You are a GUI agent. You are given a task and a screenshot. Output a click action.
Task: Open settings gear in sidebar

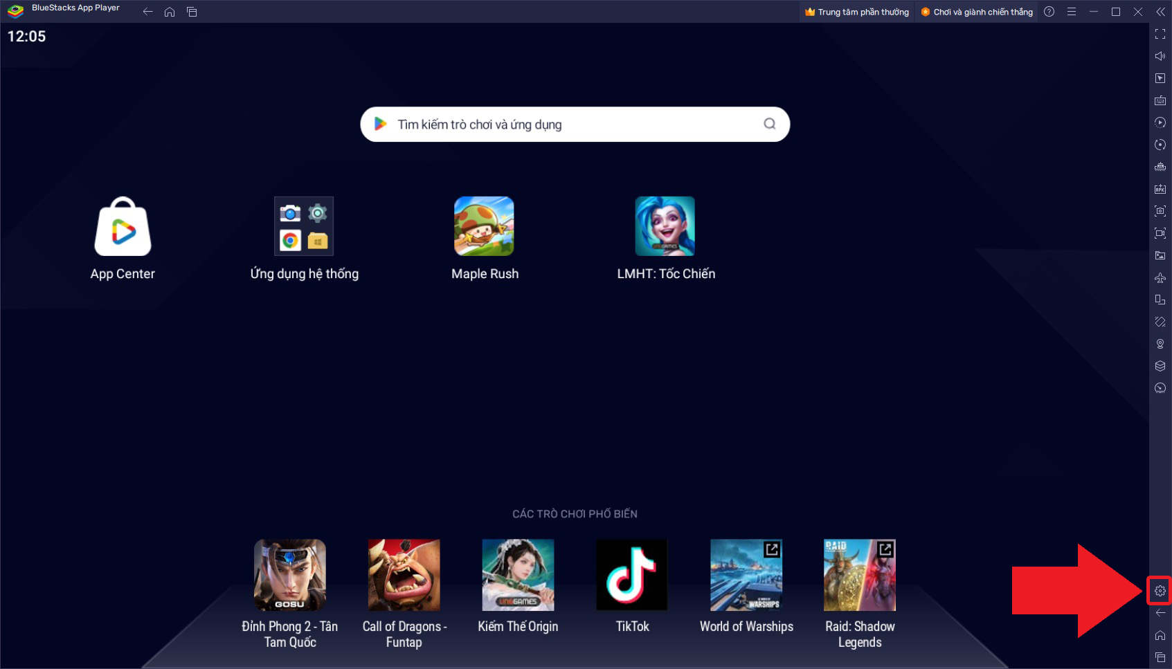[x=1160, y=591]
